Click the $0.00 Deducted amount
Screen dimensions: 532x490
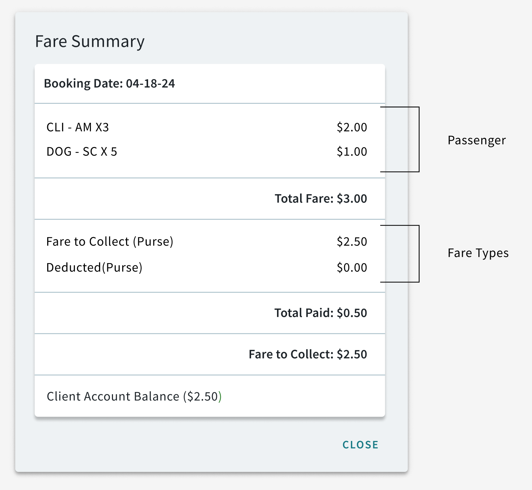click(x=351, y=267)
